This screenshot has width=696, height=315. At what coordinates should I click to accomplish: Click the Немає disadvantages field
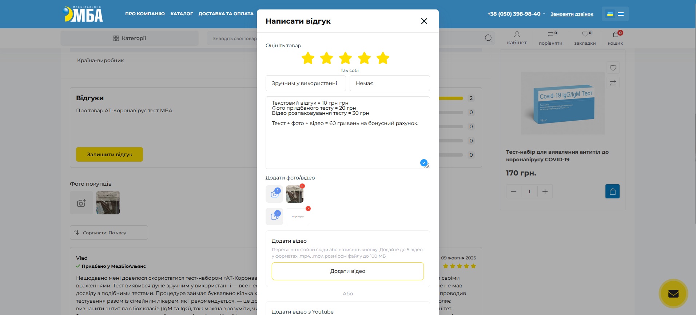click(x=389, y=83)
